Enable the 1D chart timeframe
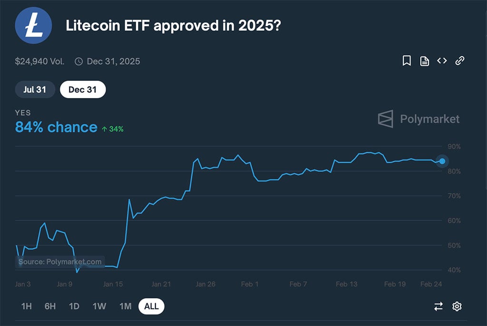 (74, 306)
